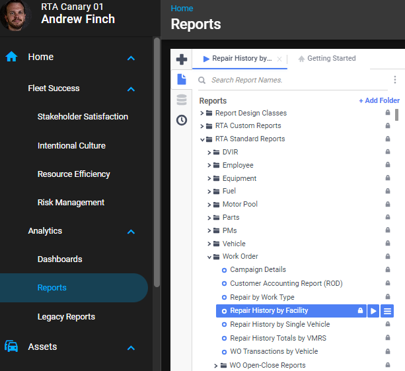Click the Assets car icon
The image size is (405, 371).
coord(11,347)
